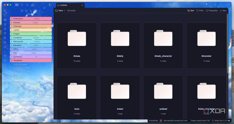This screenshot has height=124, width=234.
Task: Open the Toris canvas file
Action: 18,78
